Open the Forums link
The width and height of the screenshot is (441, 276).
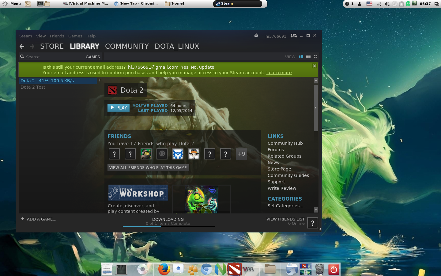click(x=276, y=150)
